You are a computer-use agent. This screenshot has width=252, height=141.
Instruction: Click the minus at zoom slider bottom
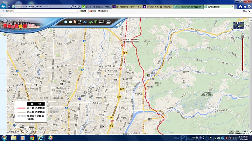243,72
